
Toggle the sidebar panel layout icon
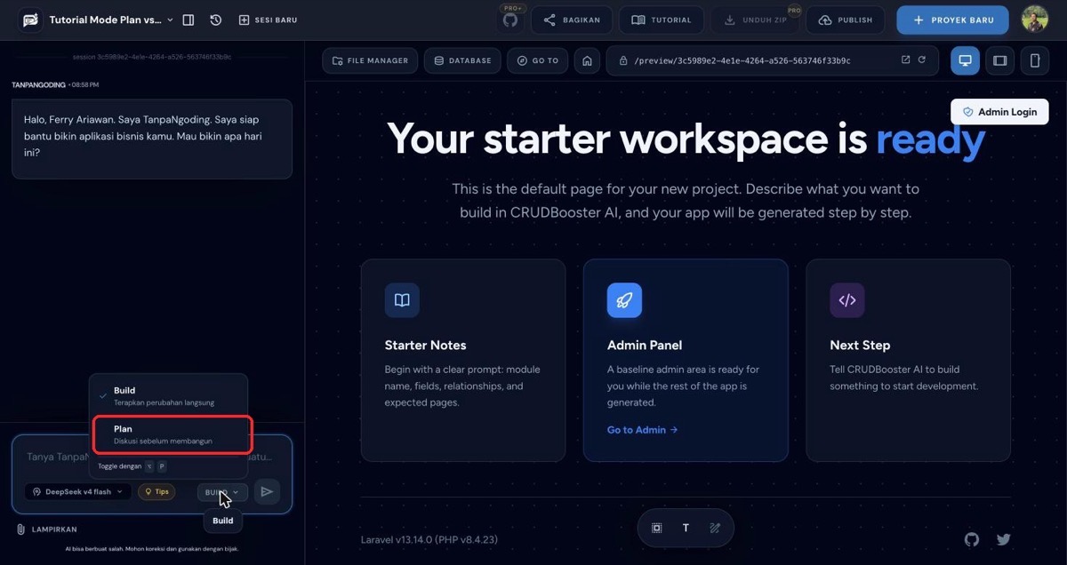click(x=189, y=20)
